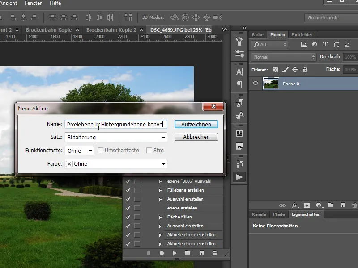358x268 pixels.
Task: Create new set folder in Actions panel
Action: tap(188, 253)
